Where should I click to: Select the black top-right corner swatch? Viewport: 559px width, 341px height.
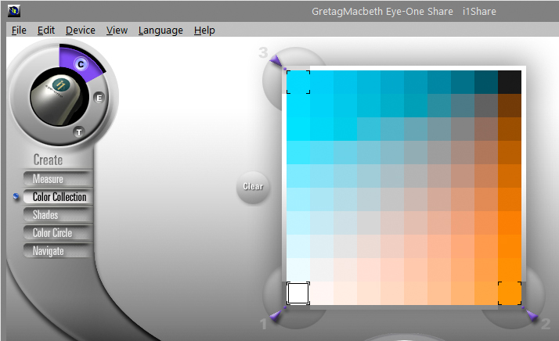(510, 82)
